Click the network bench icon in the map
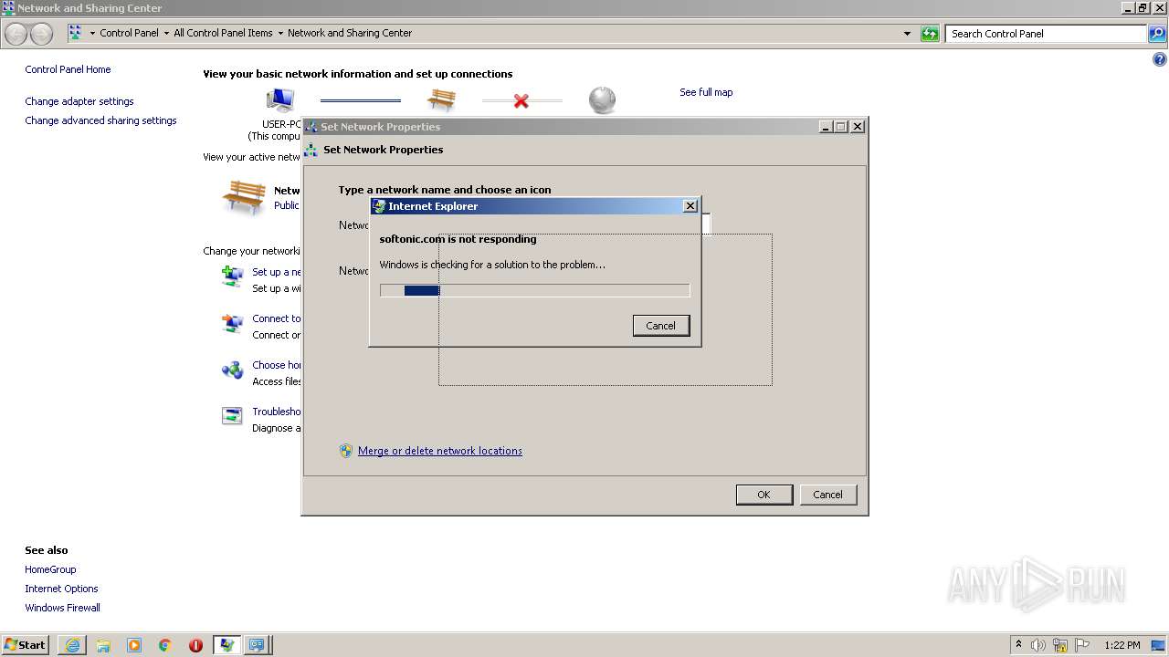 [441, 99]
